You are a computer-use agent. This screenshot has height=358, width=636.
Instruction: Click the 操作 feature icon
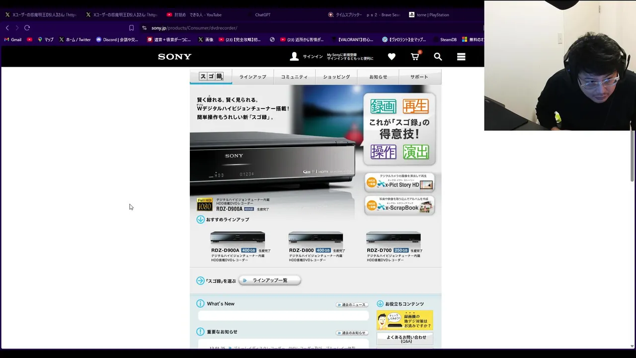tap(383, 152)
